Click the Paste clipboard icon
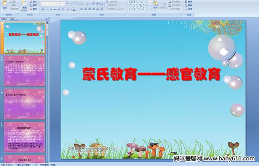This screenshot has width=259, height=166. [5, 3]
